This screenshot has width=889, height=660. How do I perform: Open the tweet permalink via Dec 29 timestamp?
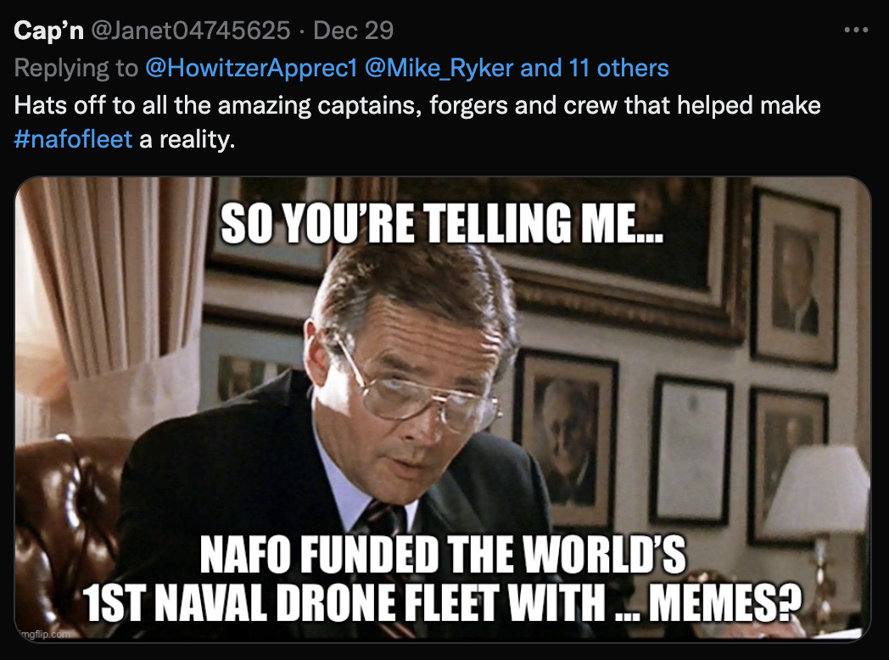coord(353,31)
